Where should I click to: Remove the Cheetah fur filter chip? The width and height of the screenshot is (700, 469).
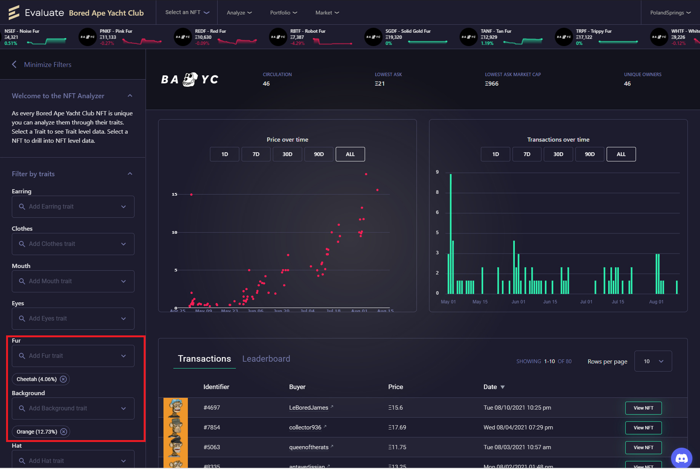63,379
